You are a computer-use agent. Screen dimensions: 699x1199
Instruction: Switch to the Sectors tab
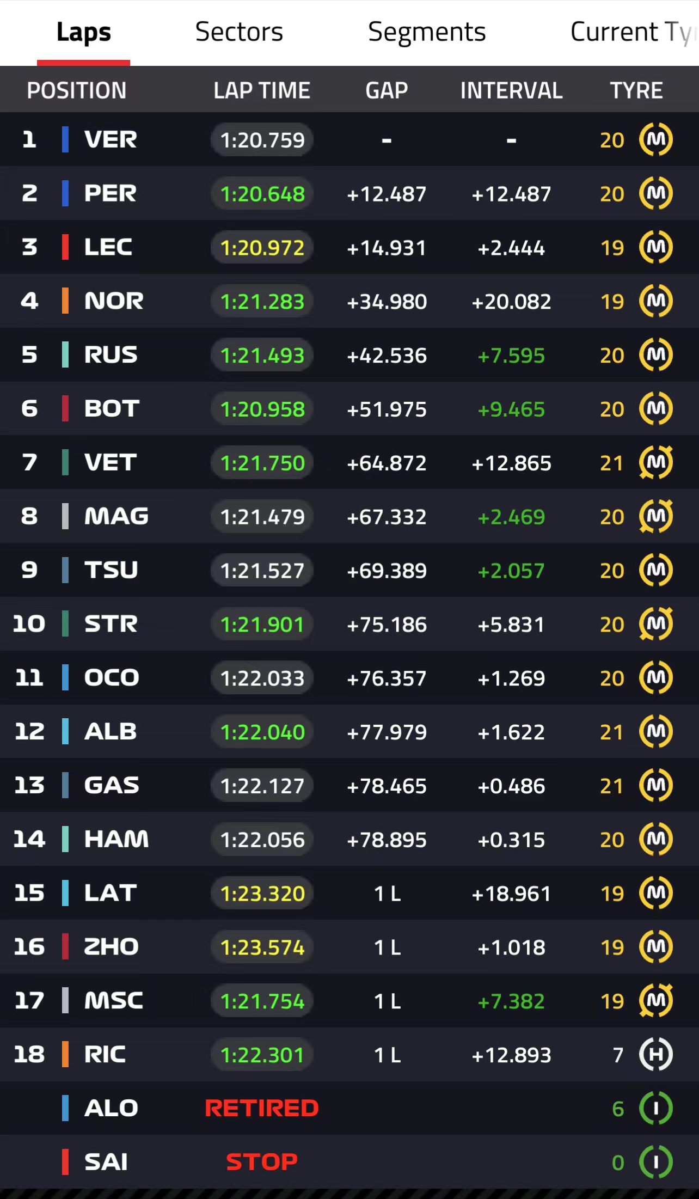[239, 32]
